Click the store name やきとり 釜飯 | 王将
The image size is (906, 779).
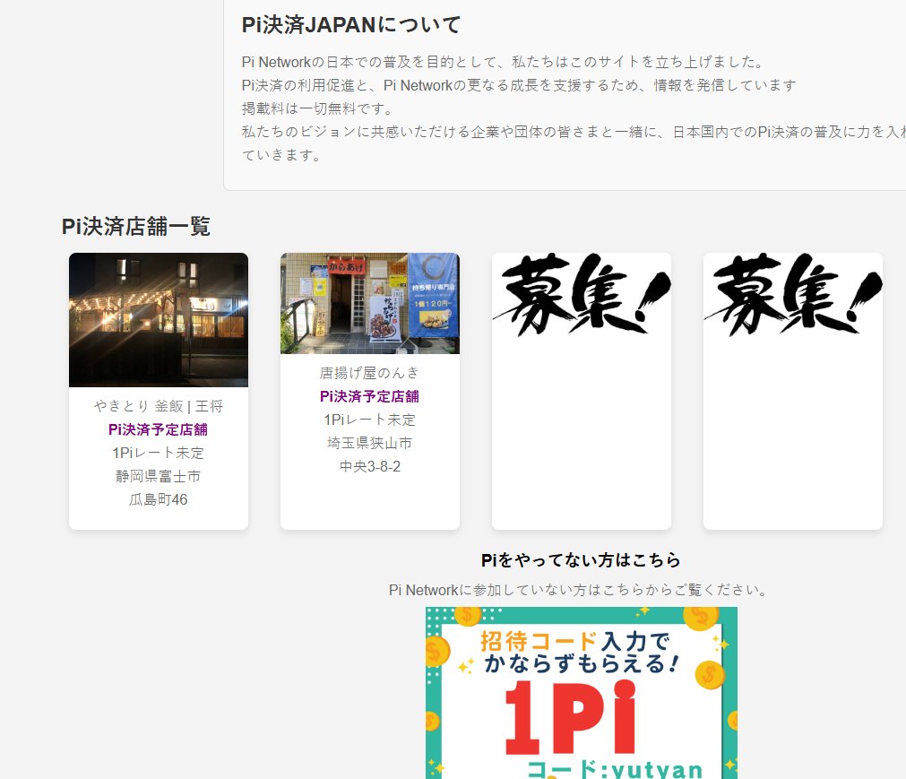159,406
